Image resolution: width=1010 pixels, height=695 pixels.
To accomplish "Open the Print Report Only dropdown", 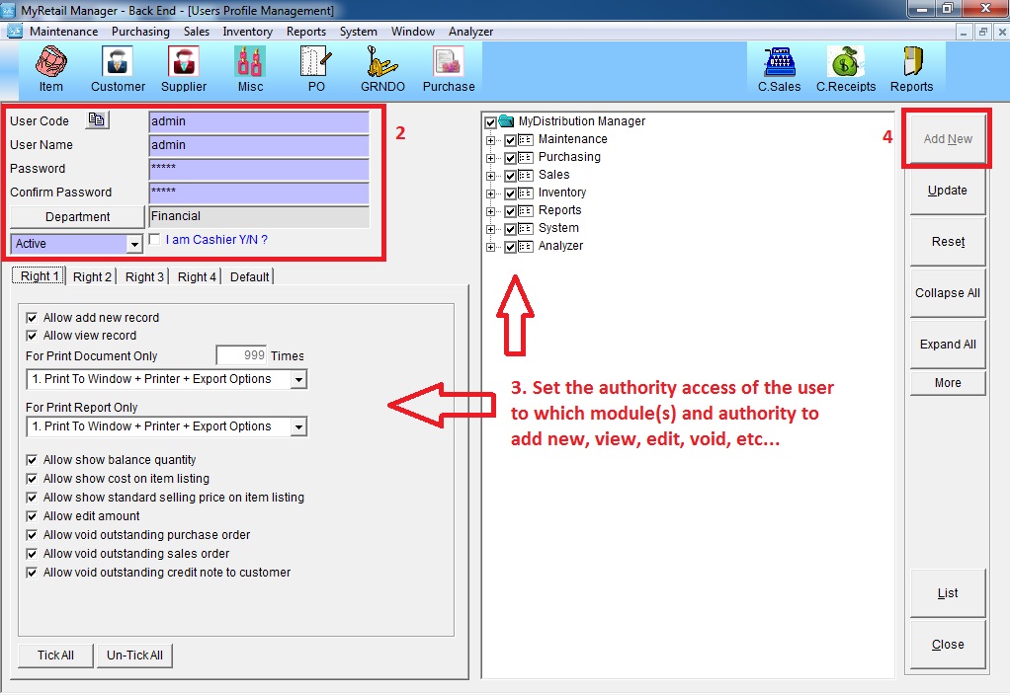I will coord(298,427).
